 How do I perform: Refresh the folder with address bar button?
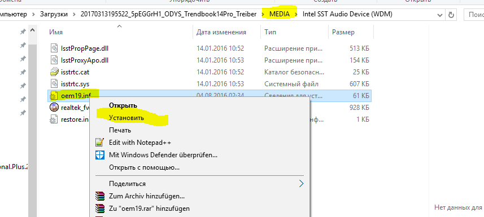(451, 15)
